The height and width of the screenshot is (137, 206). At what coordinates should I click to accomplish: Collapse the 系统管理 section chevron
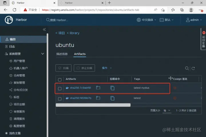point(43,54)
